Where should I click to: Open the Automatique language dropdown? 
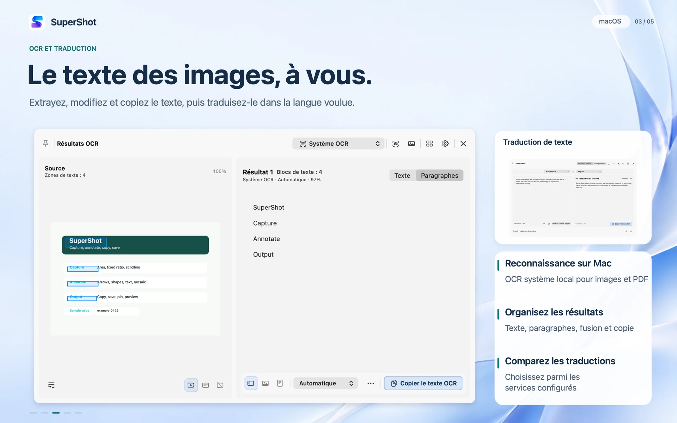pos(326,383)
